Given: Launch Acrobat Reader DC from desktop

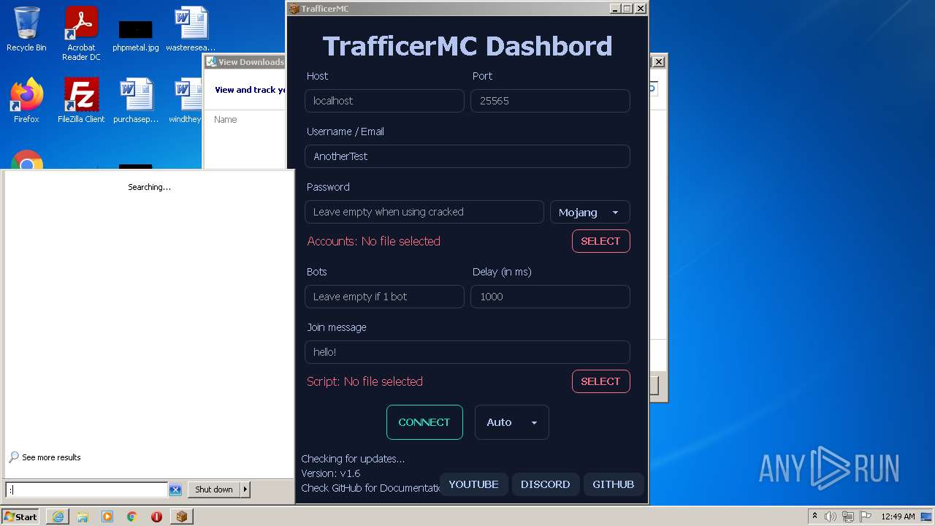Looking at the screenshot, I should pos(81,33).
